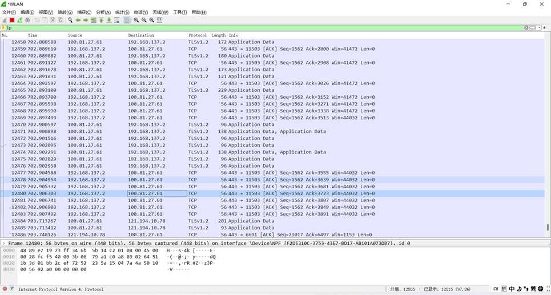Toggle full/half width moon icon

(520, 289)
